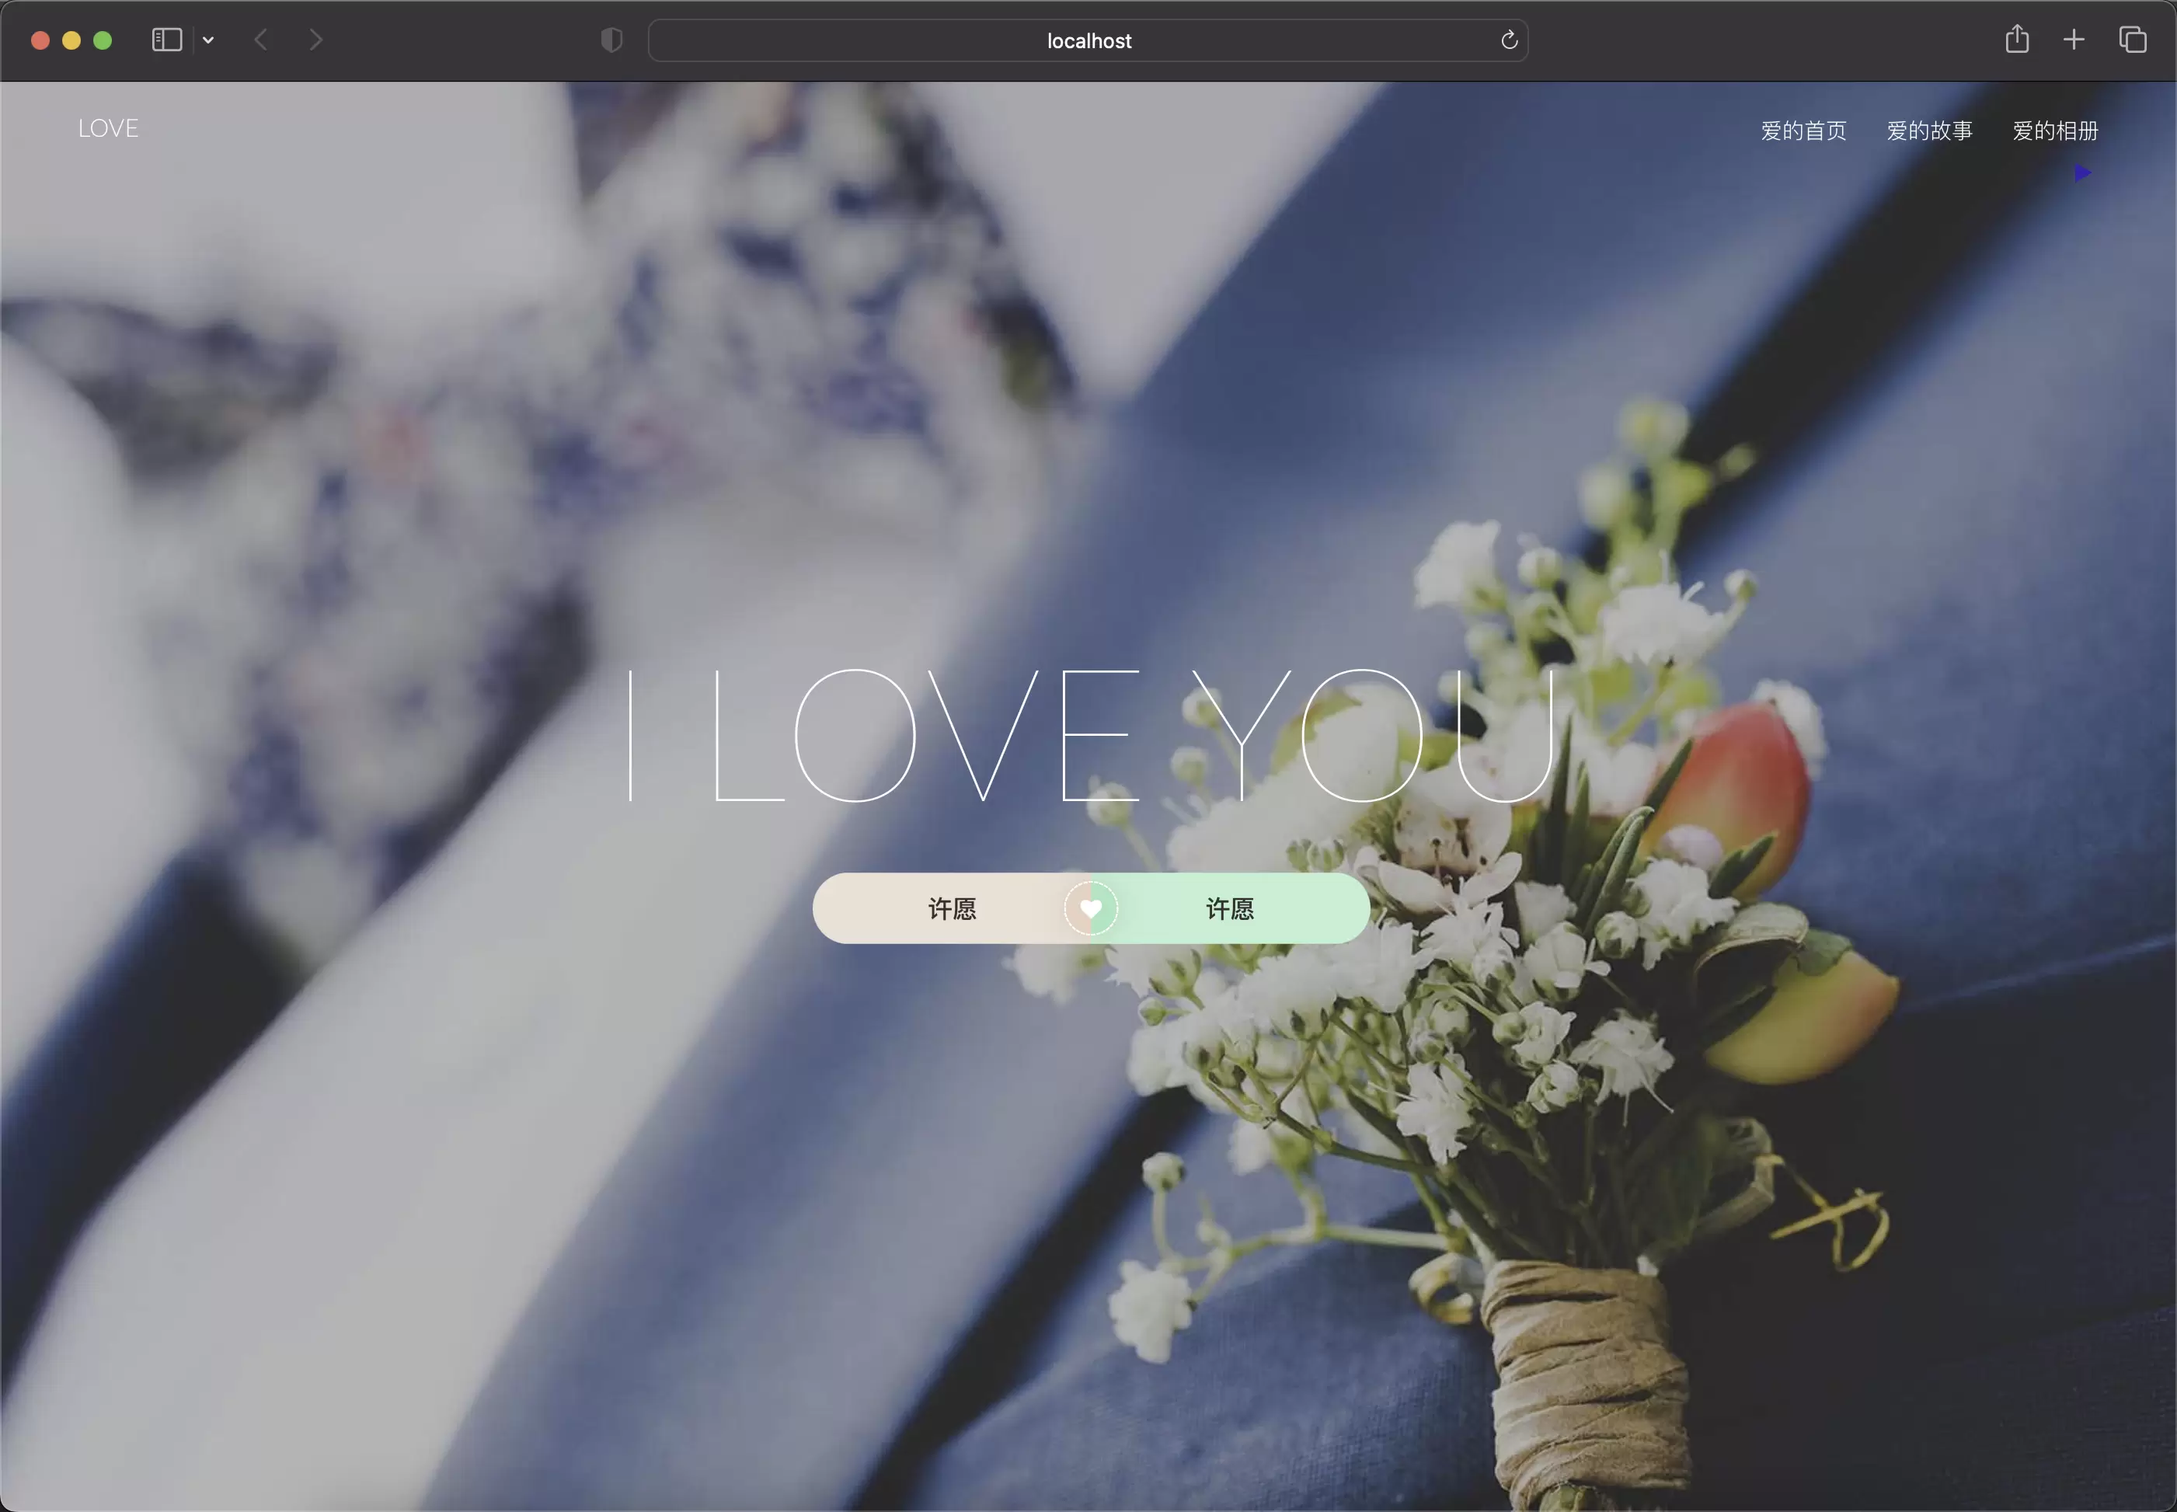Open the 爱的相册 nav item
Screen dimensions: 2177x1512
click(x=2056, y=131)
